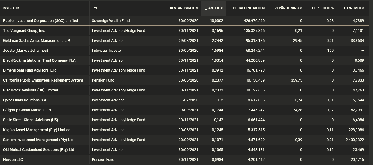Image resolution: width=373 pixels, height=165 pixels.
Task: Sort by PORTFOLIO % column header
Action: [x=323, y=8]
